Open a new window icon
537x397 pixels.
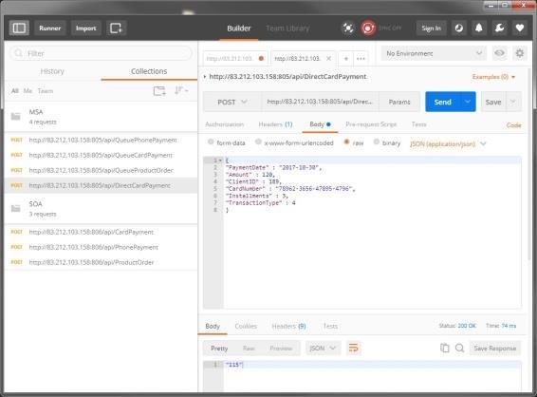[116, 28]
